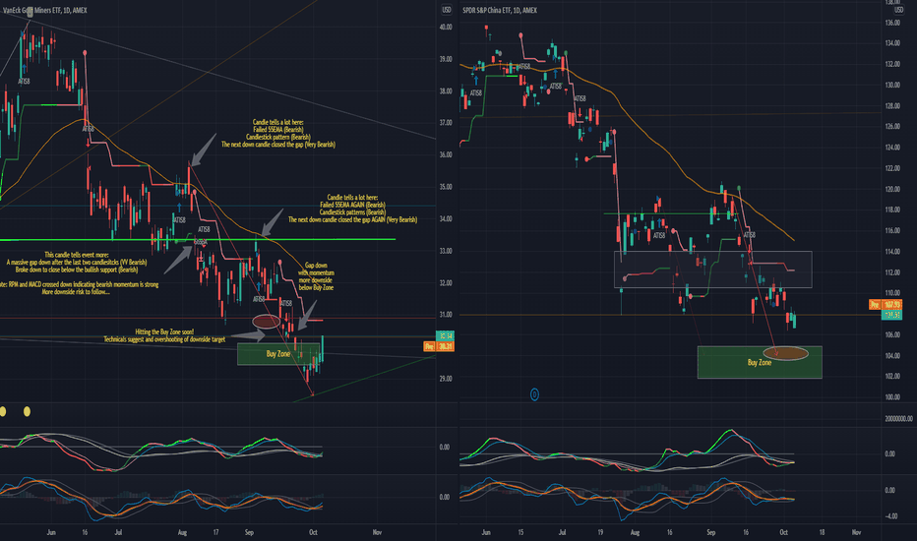Click the 40.00 price level on Gold Miners axis
The height and width of the screenshot is (541, 917).
[446, 27]
